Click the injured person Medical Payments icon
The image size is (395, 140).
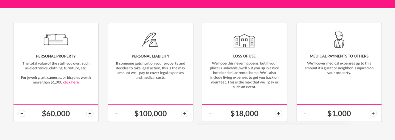tap(339, 40)
